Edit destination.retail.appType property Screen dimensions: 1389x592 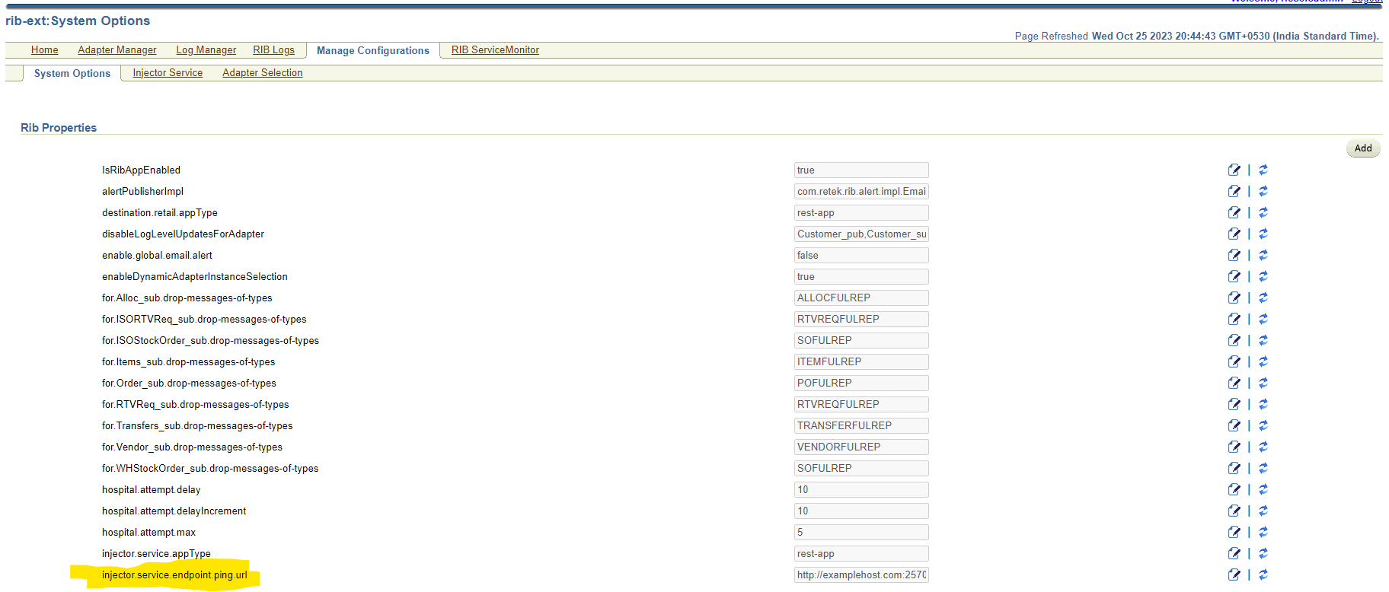pyautogui.click(x=1234, y=212)
